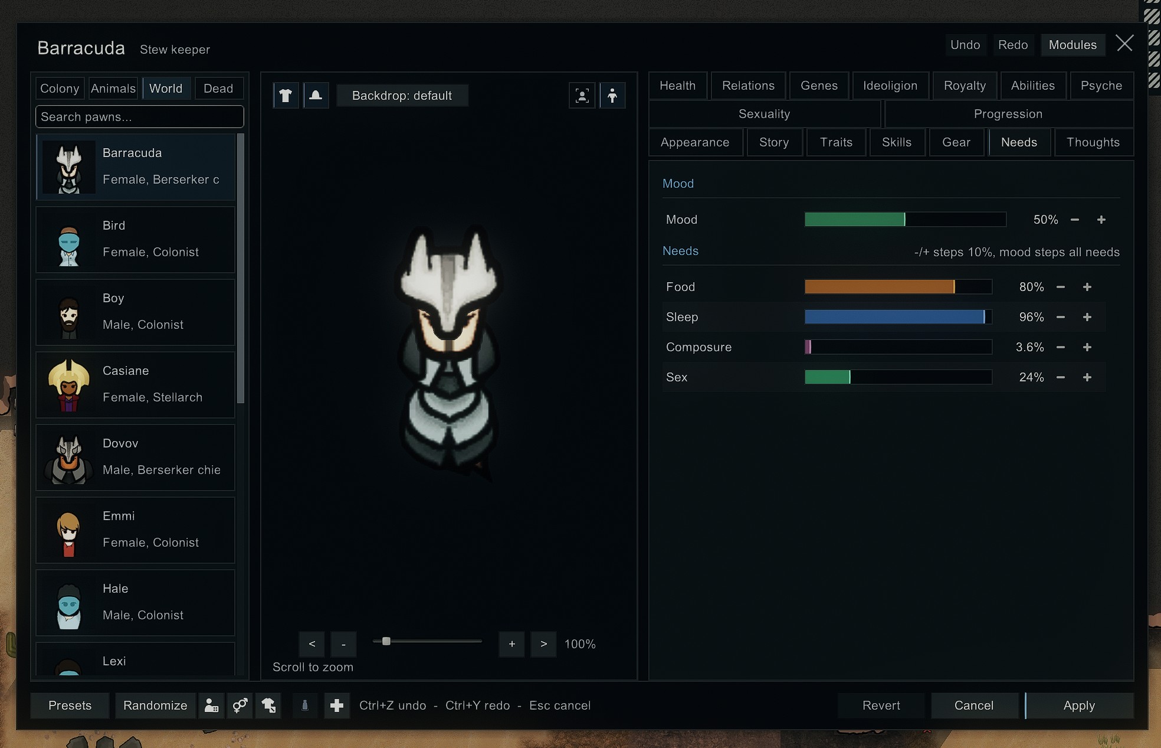Click the Search pawns field
This screenshot has height=748, width=1161.
(139, 117)
